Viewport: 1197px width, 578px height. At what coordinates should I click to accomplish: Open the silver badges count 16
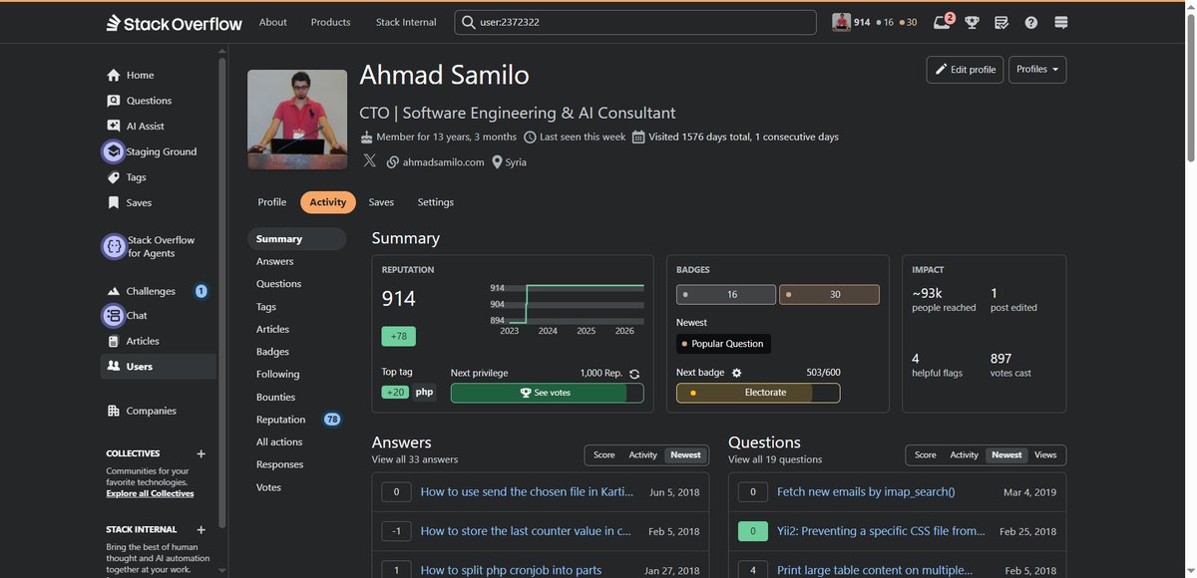coord(726,295)
